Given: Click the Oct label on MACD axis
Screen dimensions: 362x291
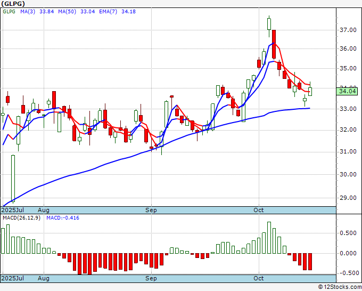Looking at the screenshot, I should 258,278.
